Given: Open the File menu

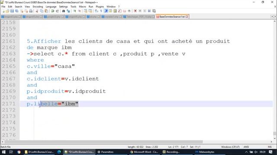Looking at the screenshot, I should click(3, 6).
